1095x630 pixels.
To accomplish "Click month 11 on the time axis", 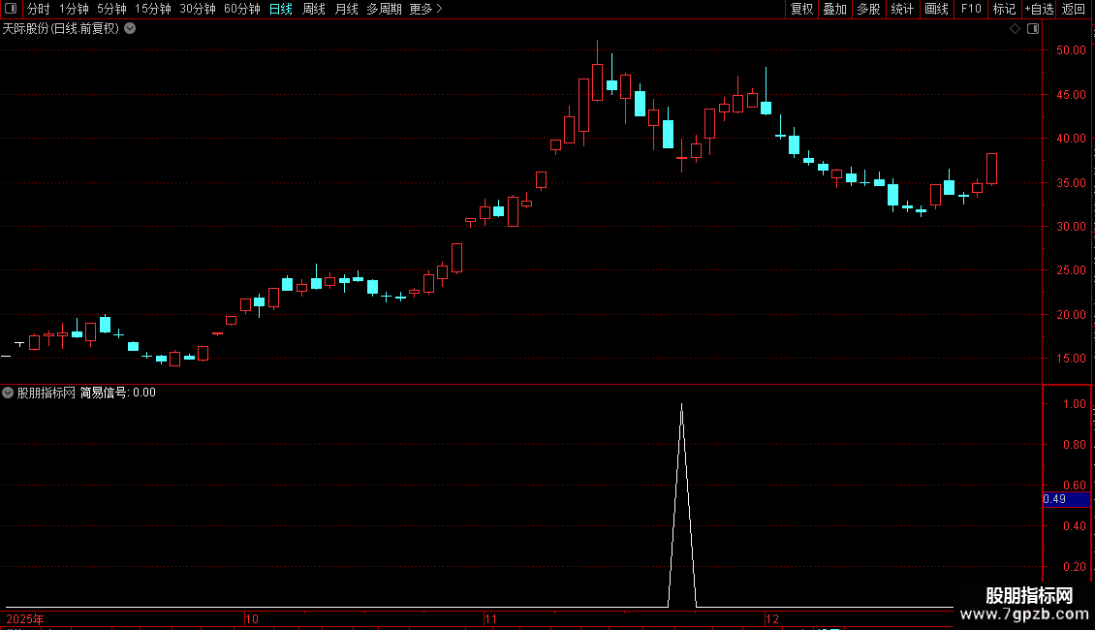I will pyautogui.click(x=490, y=619).
